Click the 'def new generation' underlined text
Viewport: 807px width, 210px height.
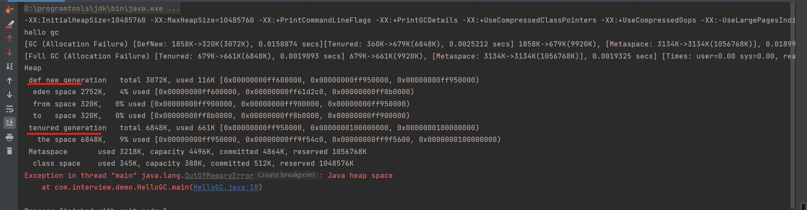tap(67, 80)
